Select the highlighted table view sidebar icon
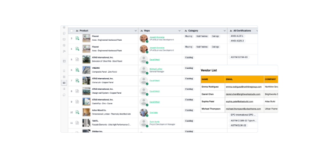The image size is (316, 158). pyautogui.click(x=64, y=83)
